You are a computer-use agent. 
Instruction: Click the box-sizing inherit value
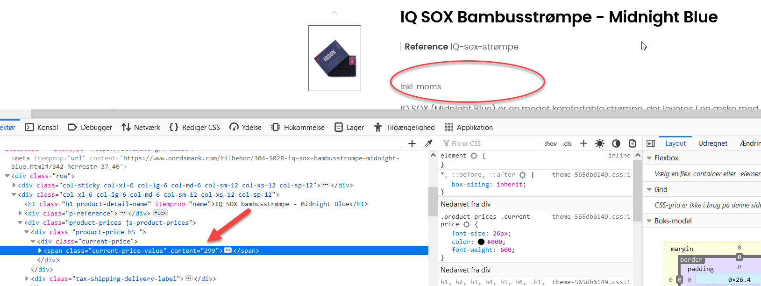tap(510, 185)
